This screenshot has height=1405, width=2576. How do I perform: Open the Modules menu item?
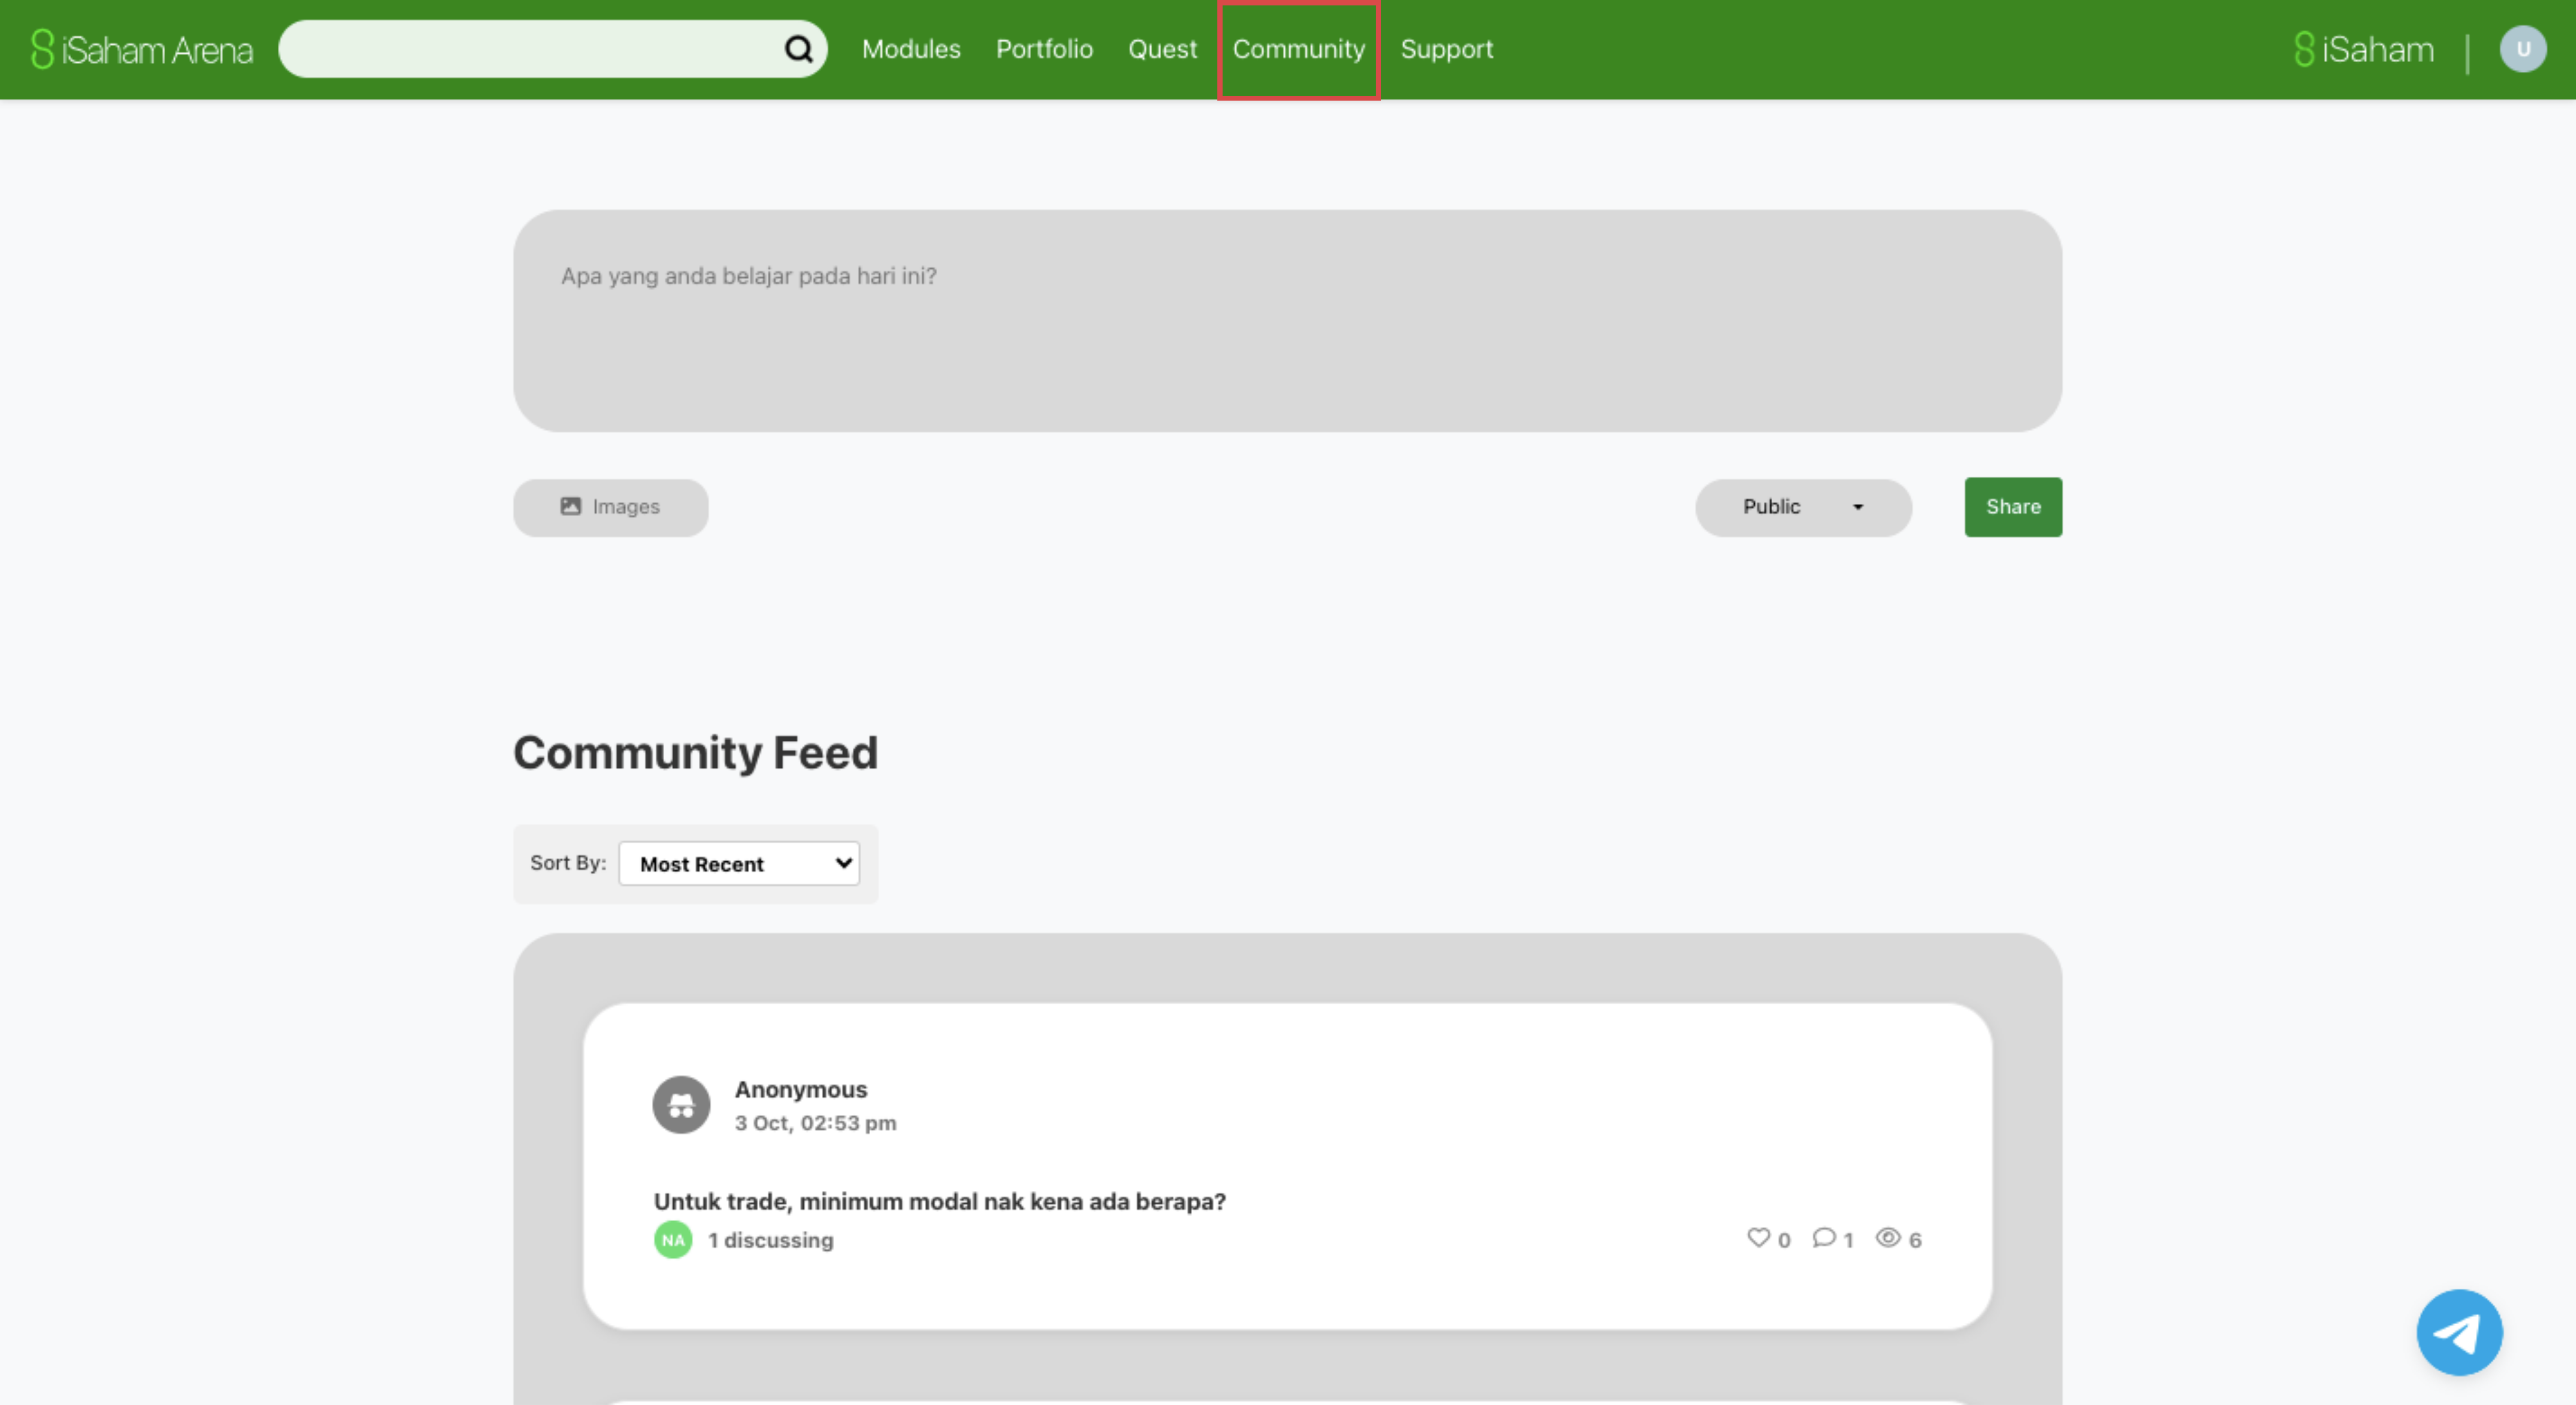(x=910, y=49)
